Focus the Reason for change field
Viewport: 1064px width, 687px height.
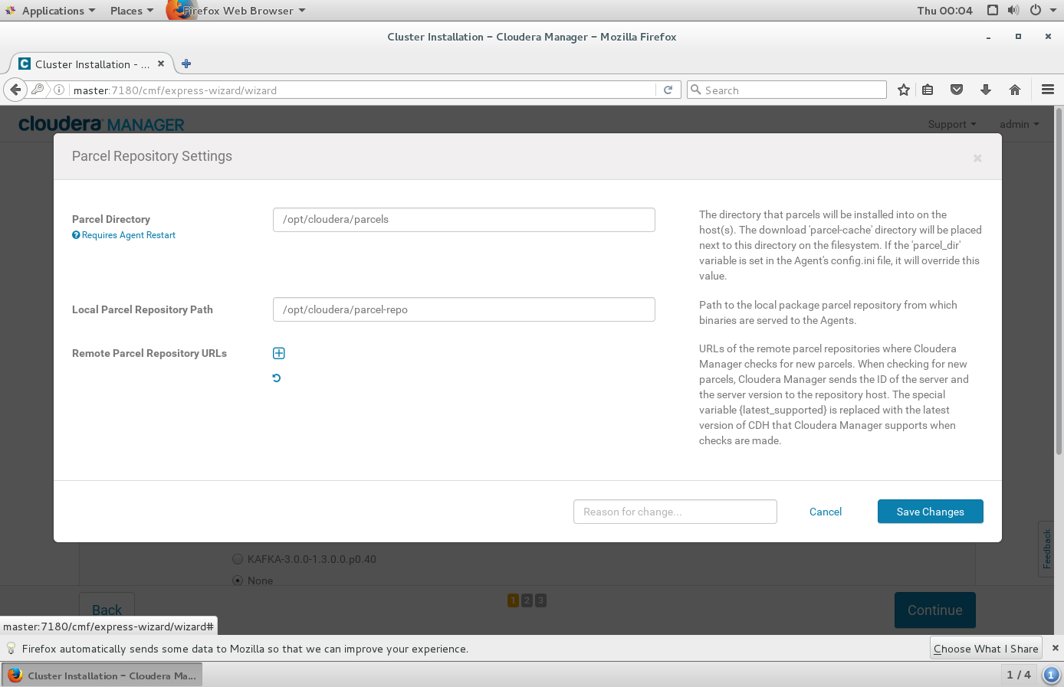(675, 512)
